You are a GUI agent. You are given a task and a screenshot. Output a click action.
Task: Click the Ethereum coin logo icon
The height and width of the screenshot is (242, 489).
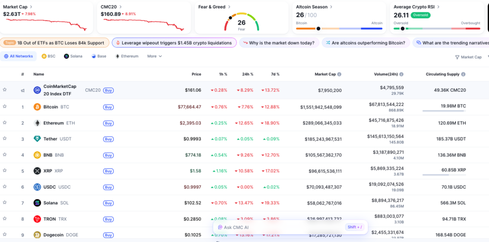37,123
